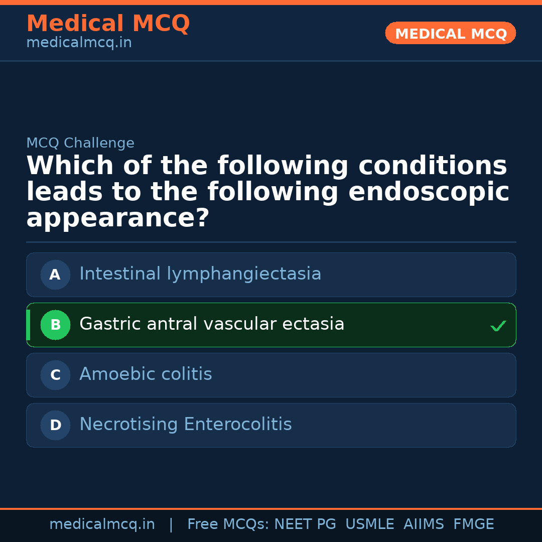Viewport: 542px width, 542px height.
Task: Click the letter D circle badge
Action: [x=55, y=425]
